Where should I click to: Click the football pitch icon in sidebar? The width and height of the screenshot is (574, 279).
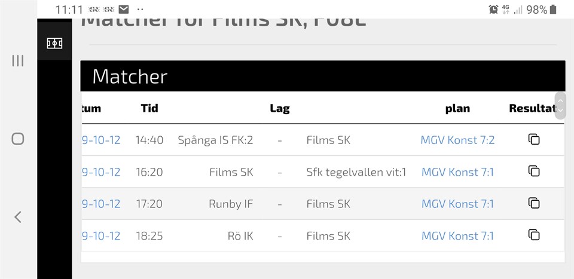[x=54, y=43]
